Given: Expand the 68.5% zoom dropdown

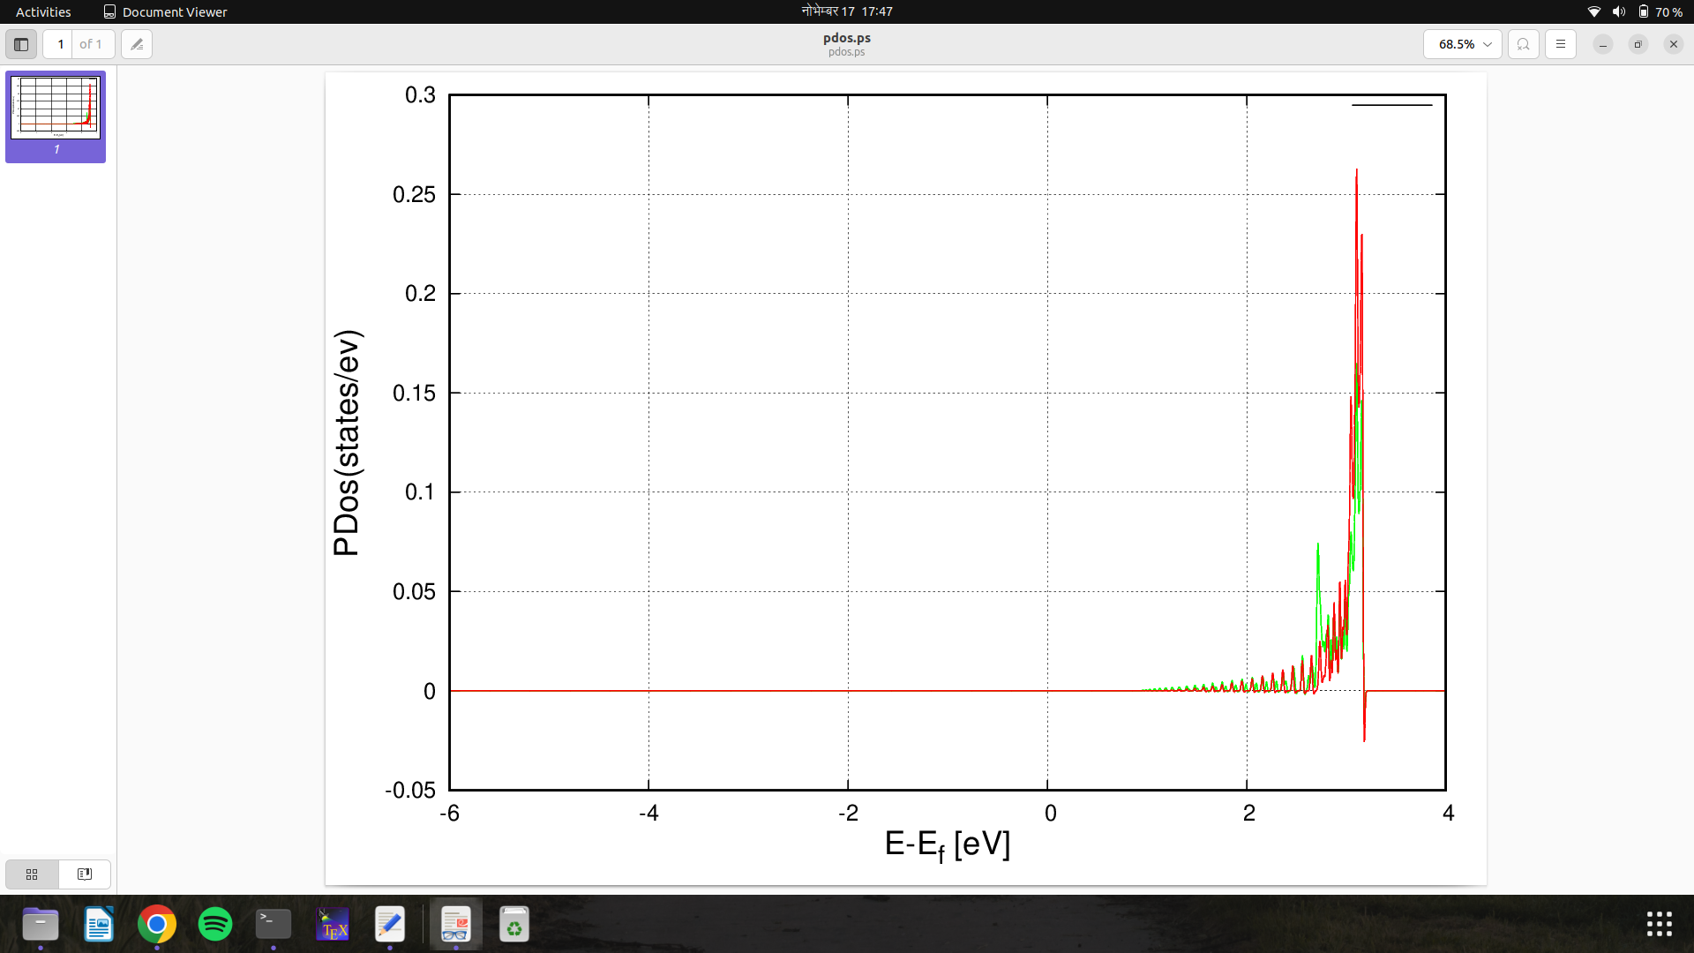Looking at the screenshot, I should pyautogui.click(x=1463, y=44).
